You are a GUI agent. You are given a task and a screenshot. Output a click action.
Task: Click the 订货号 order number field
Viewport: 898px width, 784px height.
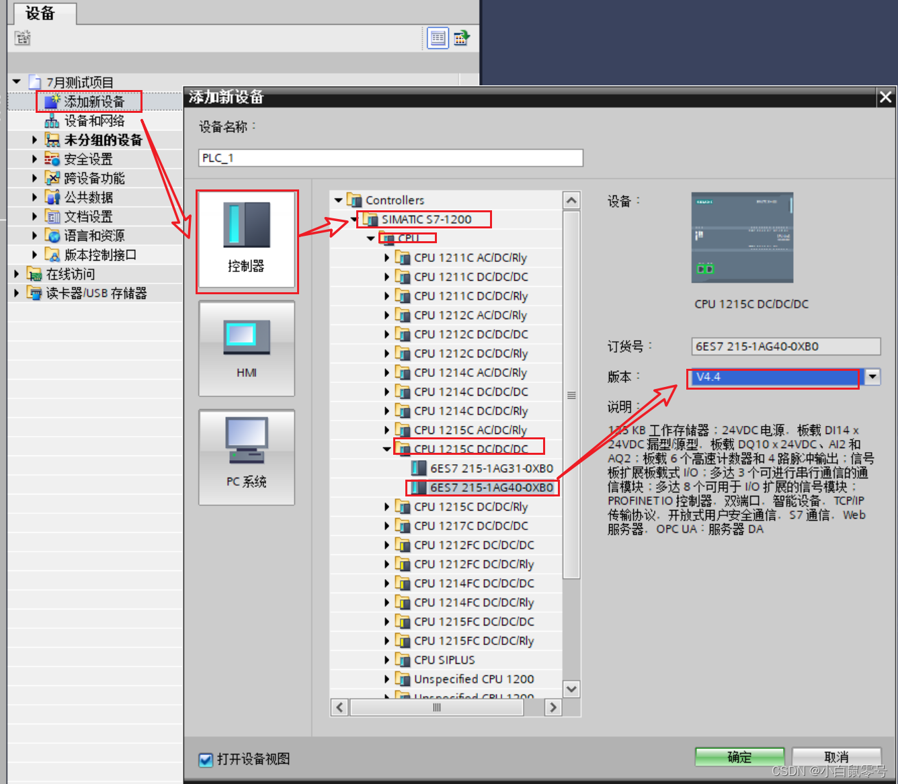pos(786,346)
